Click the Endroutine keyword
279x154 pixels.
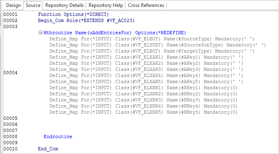pyautogui.click(x=58, y=136)
